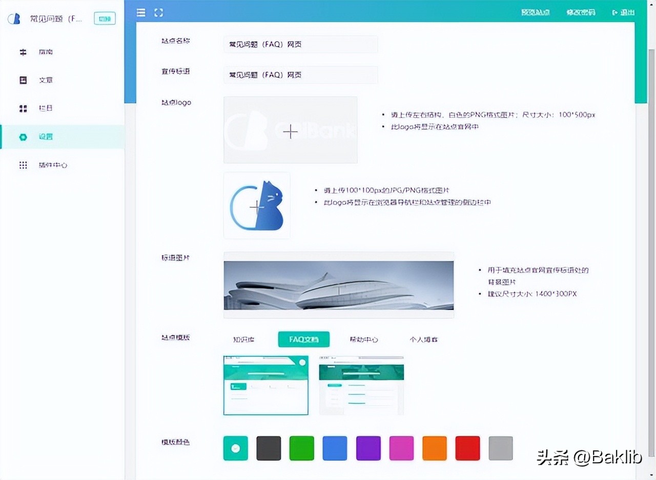The image size is (656, 480).
Task: Open the 文章 articles section icon
Action: click(23, 80)
